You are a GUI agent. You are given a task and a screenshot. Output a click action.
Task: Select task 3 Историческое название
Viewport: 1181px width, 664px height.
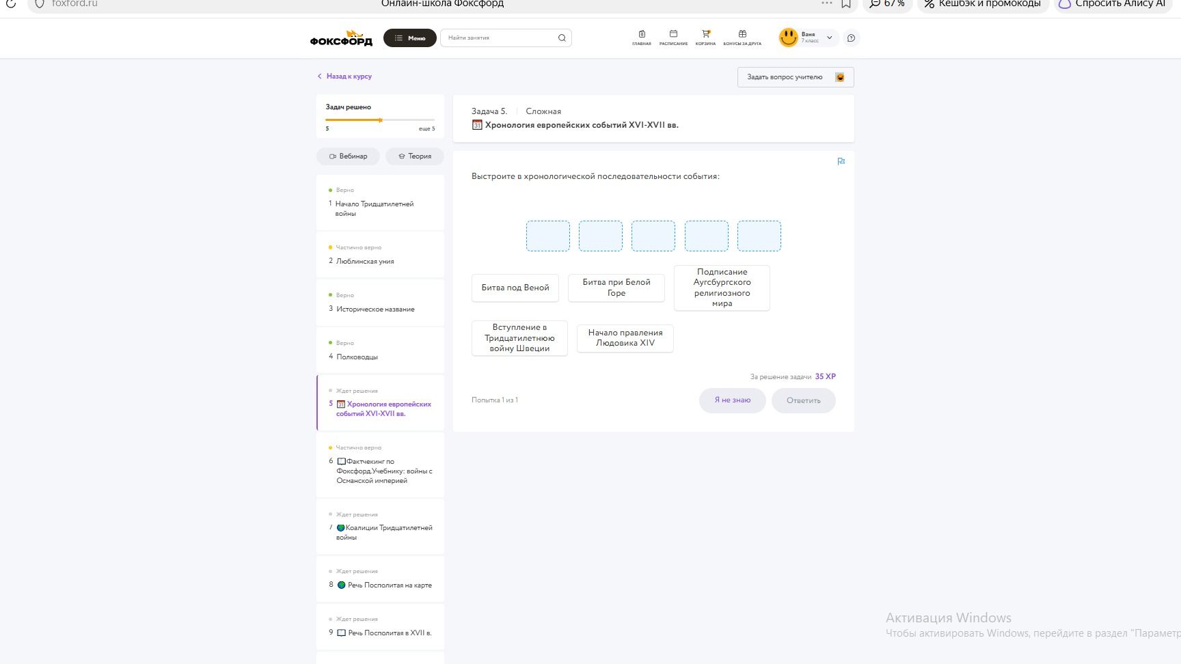[380, 303]
